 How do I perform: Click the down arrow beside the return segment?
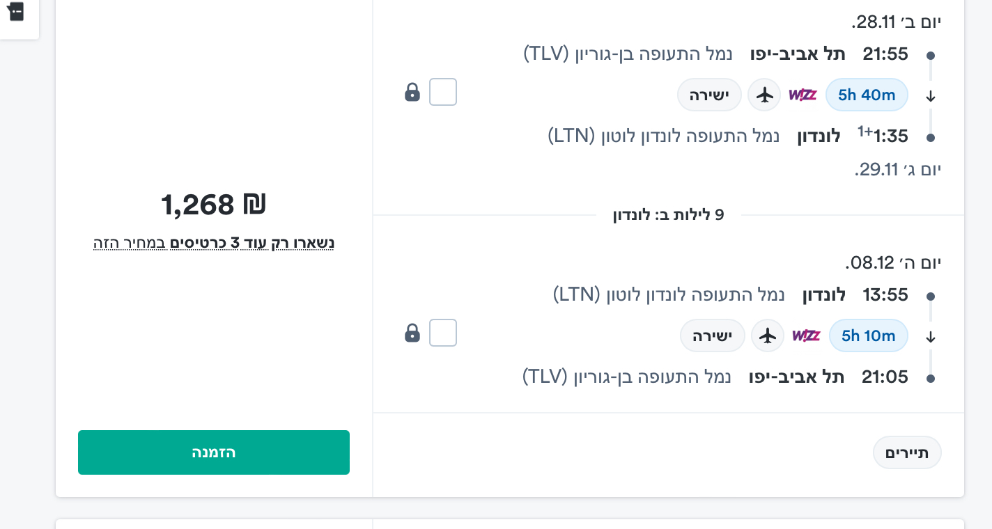(931, 338)
